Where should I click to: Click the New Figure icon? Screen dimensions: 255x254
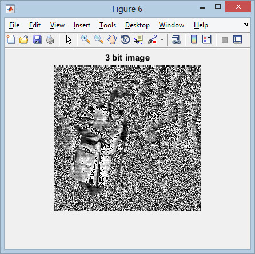coord(11,39)
